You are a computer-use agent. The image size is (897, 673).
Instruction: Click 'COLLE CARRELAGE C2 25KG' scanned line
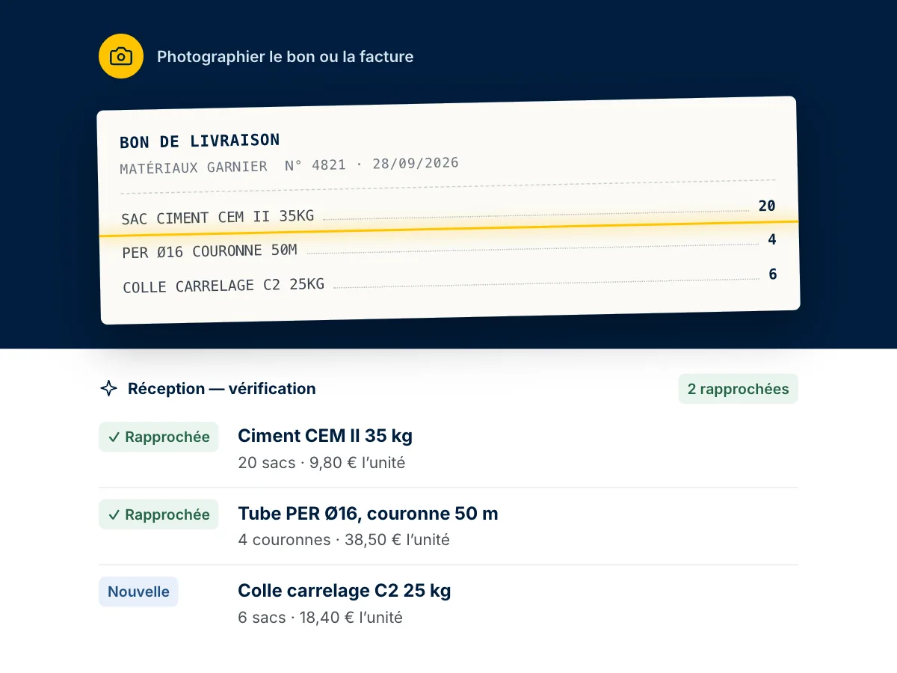(224, 286)
